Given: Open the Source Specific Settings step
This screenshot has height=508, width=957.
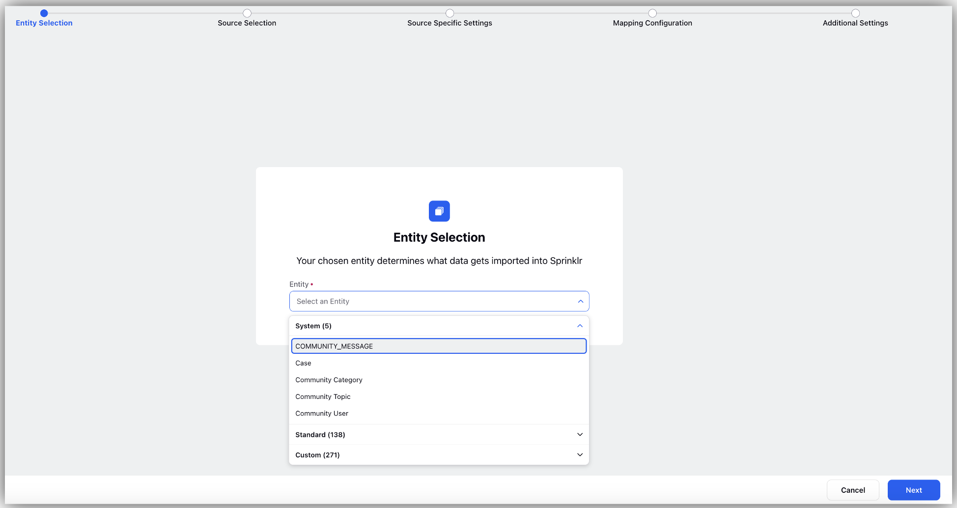Looking at the screenshot, I should [x=450, y=19].
